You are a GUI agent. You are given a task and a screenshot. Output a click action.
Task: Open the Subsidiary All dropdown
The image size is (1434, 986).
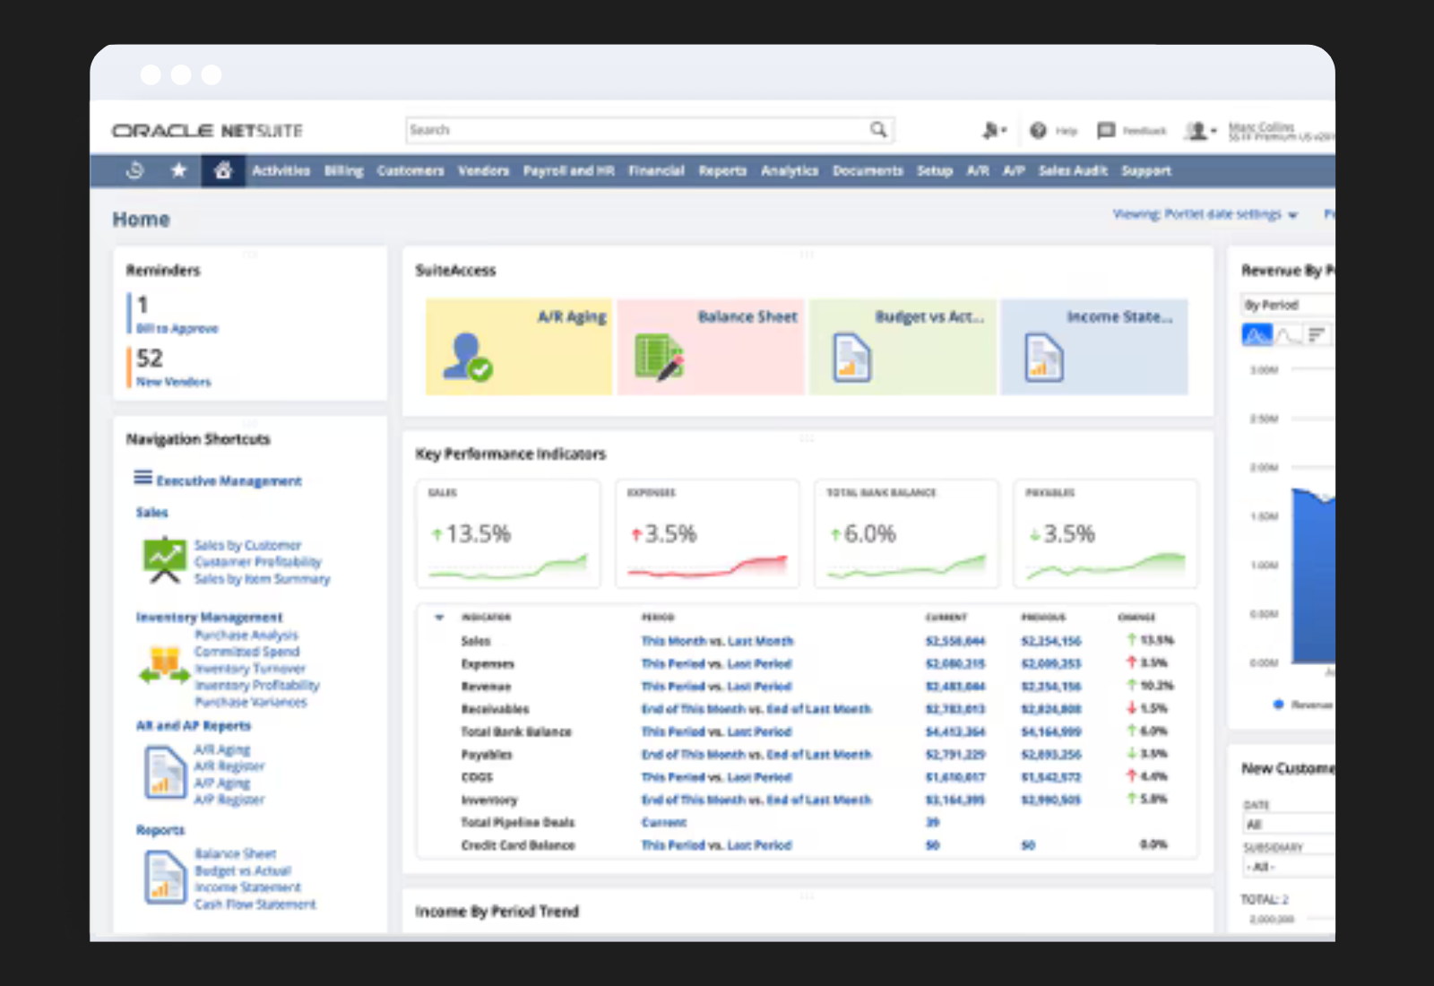[x=1289, y=867]
